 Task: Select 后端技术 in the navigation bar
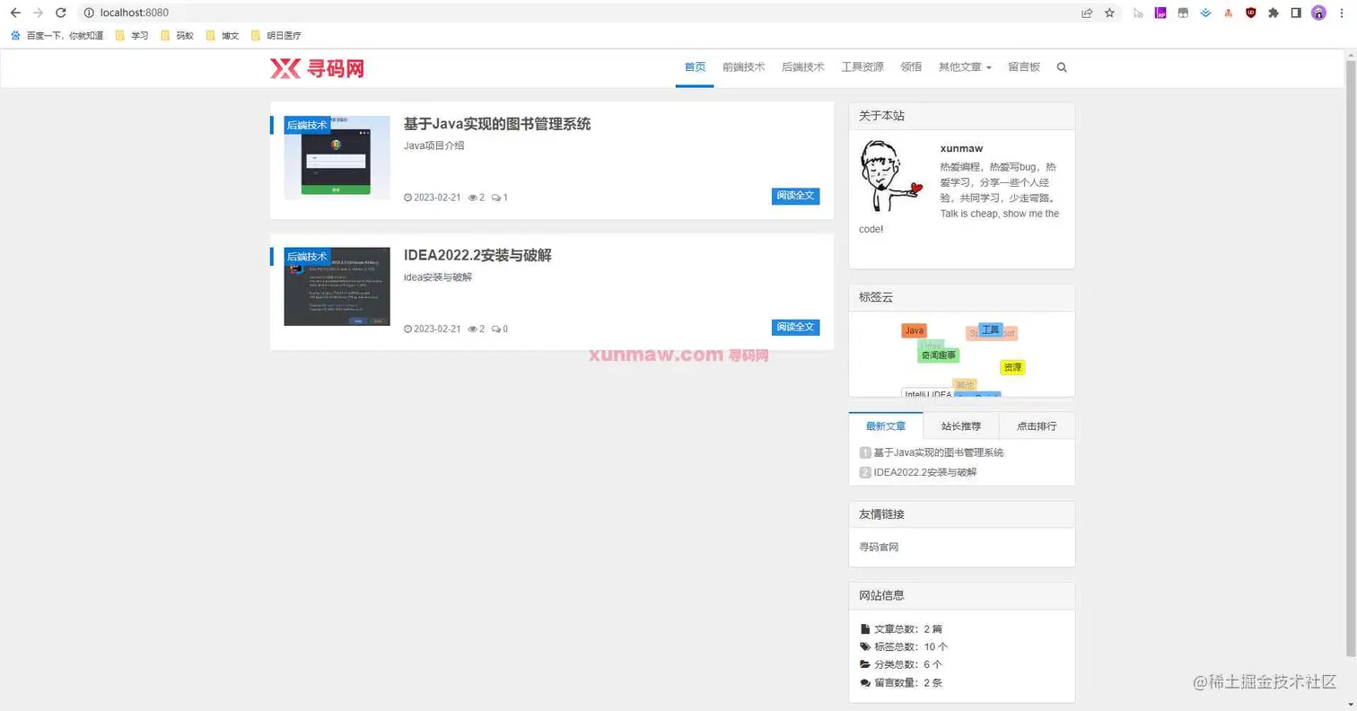pyautogui.click(x=801, y=66)
